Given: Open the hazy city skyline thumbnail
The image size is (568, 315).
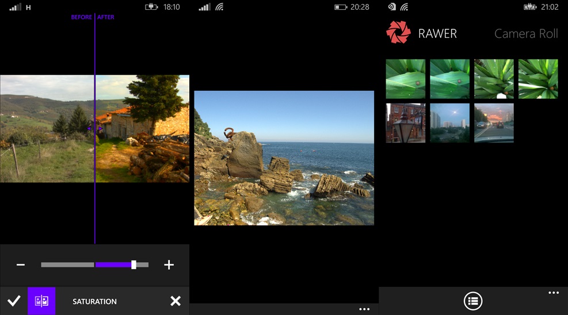Looking at the screenshot, I should 449,123.
